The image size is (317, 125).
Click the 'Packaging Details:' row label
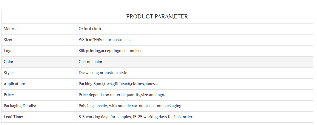pos(20,106)
